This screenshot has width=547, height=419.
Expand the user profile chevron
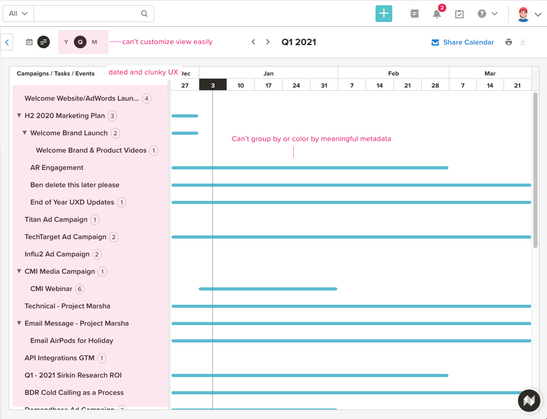538,14
